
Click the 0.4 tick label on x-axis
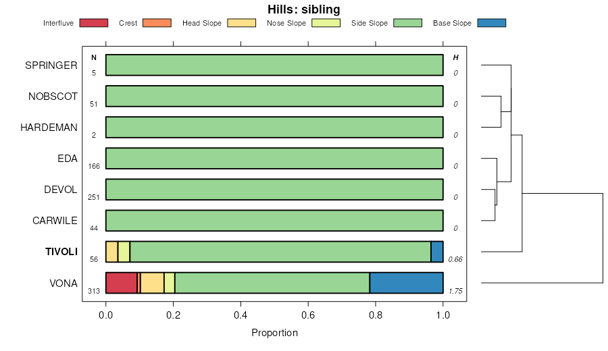pyautogui.click(x=240, y=315)
